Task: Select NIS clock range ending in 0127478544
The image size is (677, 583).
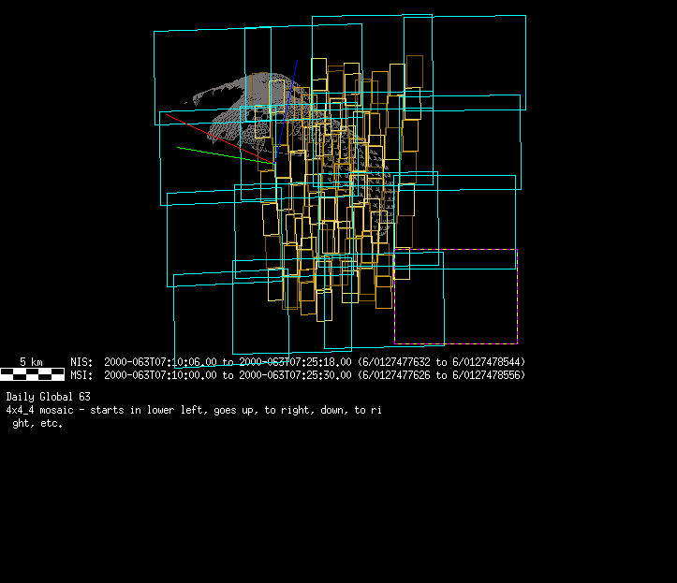Action: click(x=442, y=362)
